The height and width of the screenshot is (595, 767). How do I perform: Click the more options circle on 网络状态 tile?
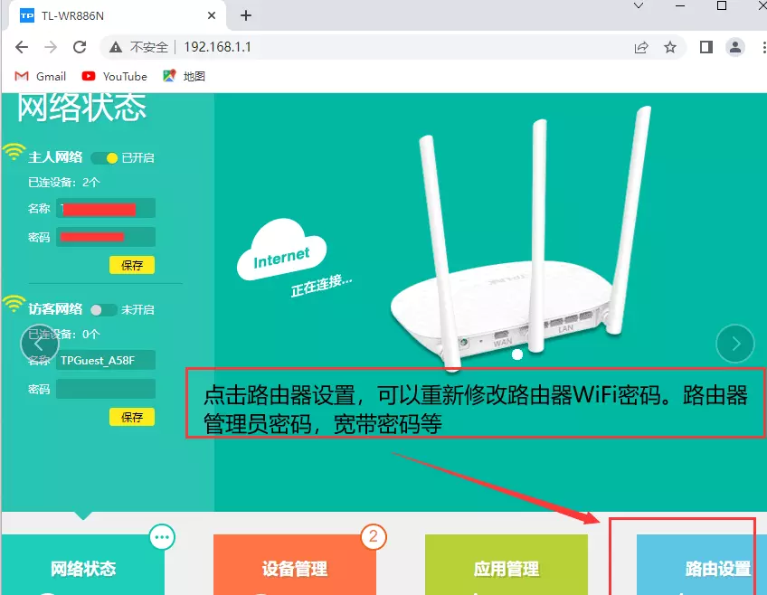click(162, 537)
